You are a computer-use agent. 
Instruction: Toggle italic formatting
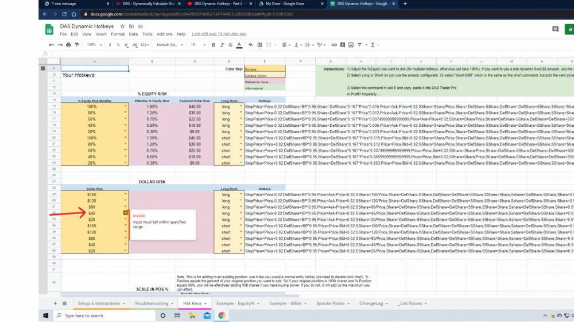222,45
